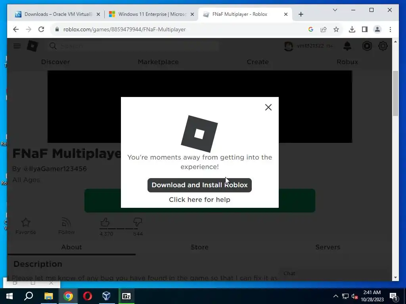Show hidden system tray icons
Screen dimensions: 406x304
(x=335, y=296)
